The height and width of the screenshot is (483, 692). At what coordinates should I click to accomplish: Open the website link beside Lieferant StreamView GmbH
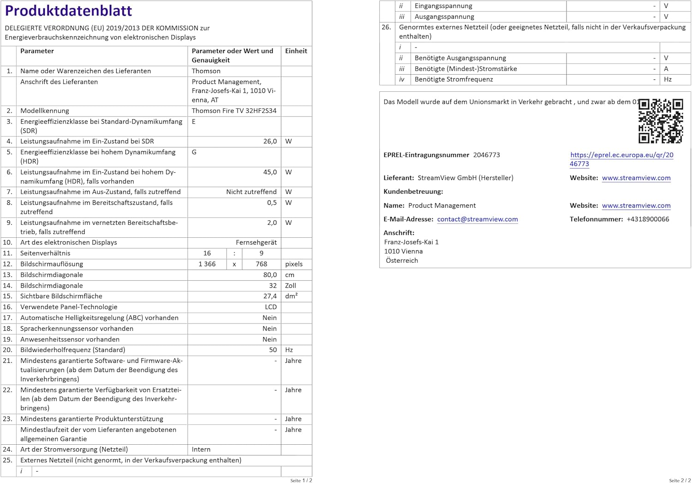(x=636, y=178)
